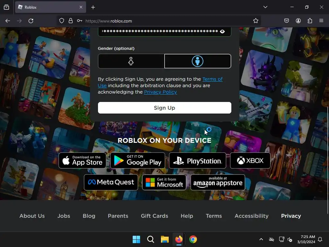The height and width of the screenshot is (247, 329).
Task: Open the Jobs footer link
Action: pyautogui.click(x=64, y=216)
